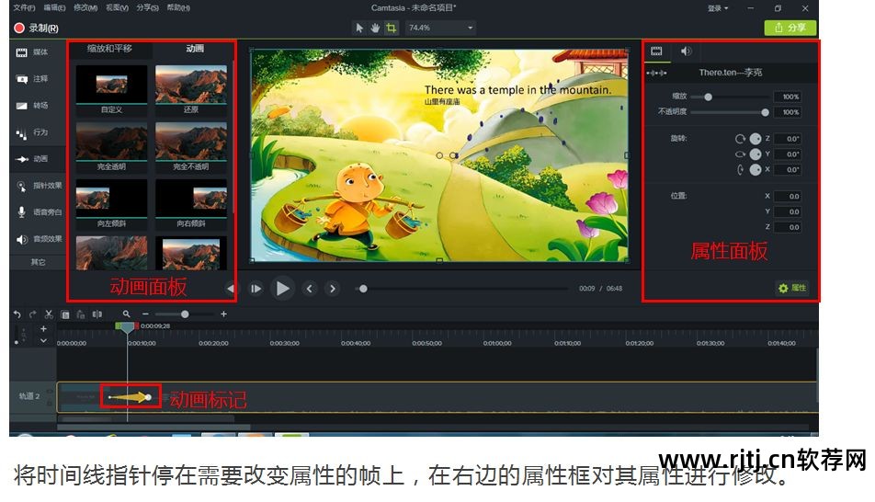Click the timeline playhead at 0:00:09;28
Screen dimensions: 875x502
click(x=127, y=326)
